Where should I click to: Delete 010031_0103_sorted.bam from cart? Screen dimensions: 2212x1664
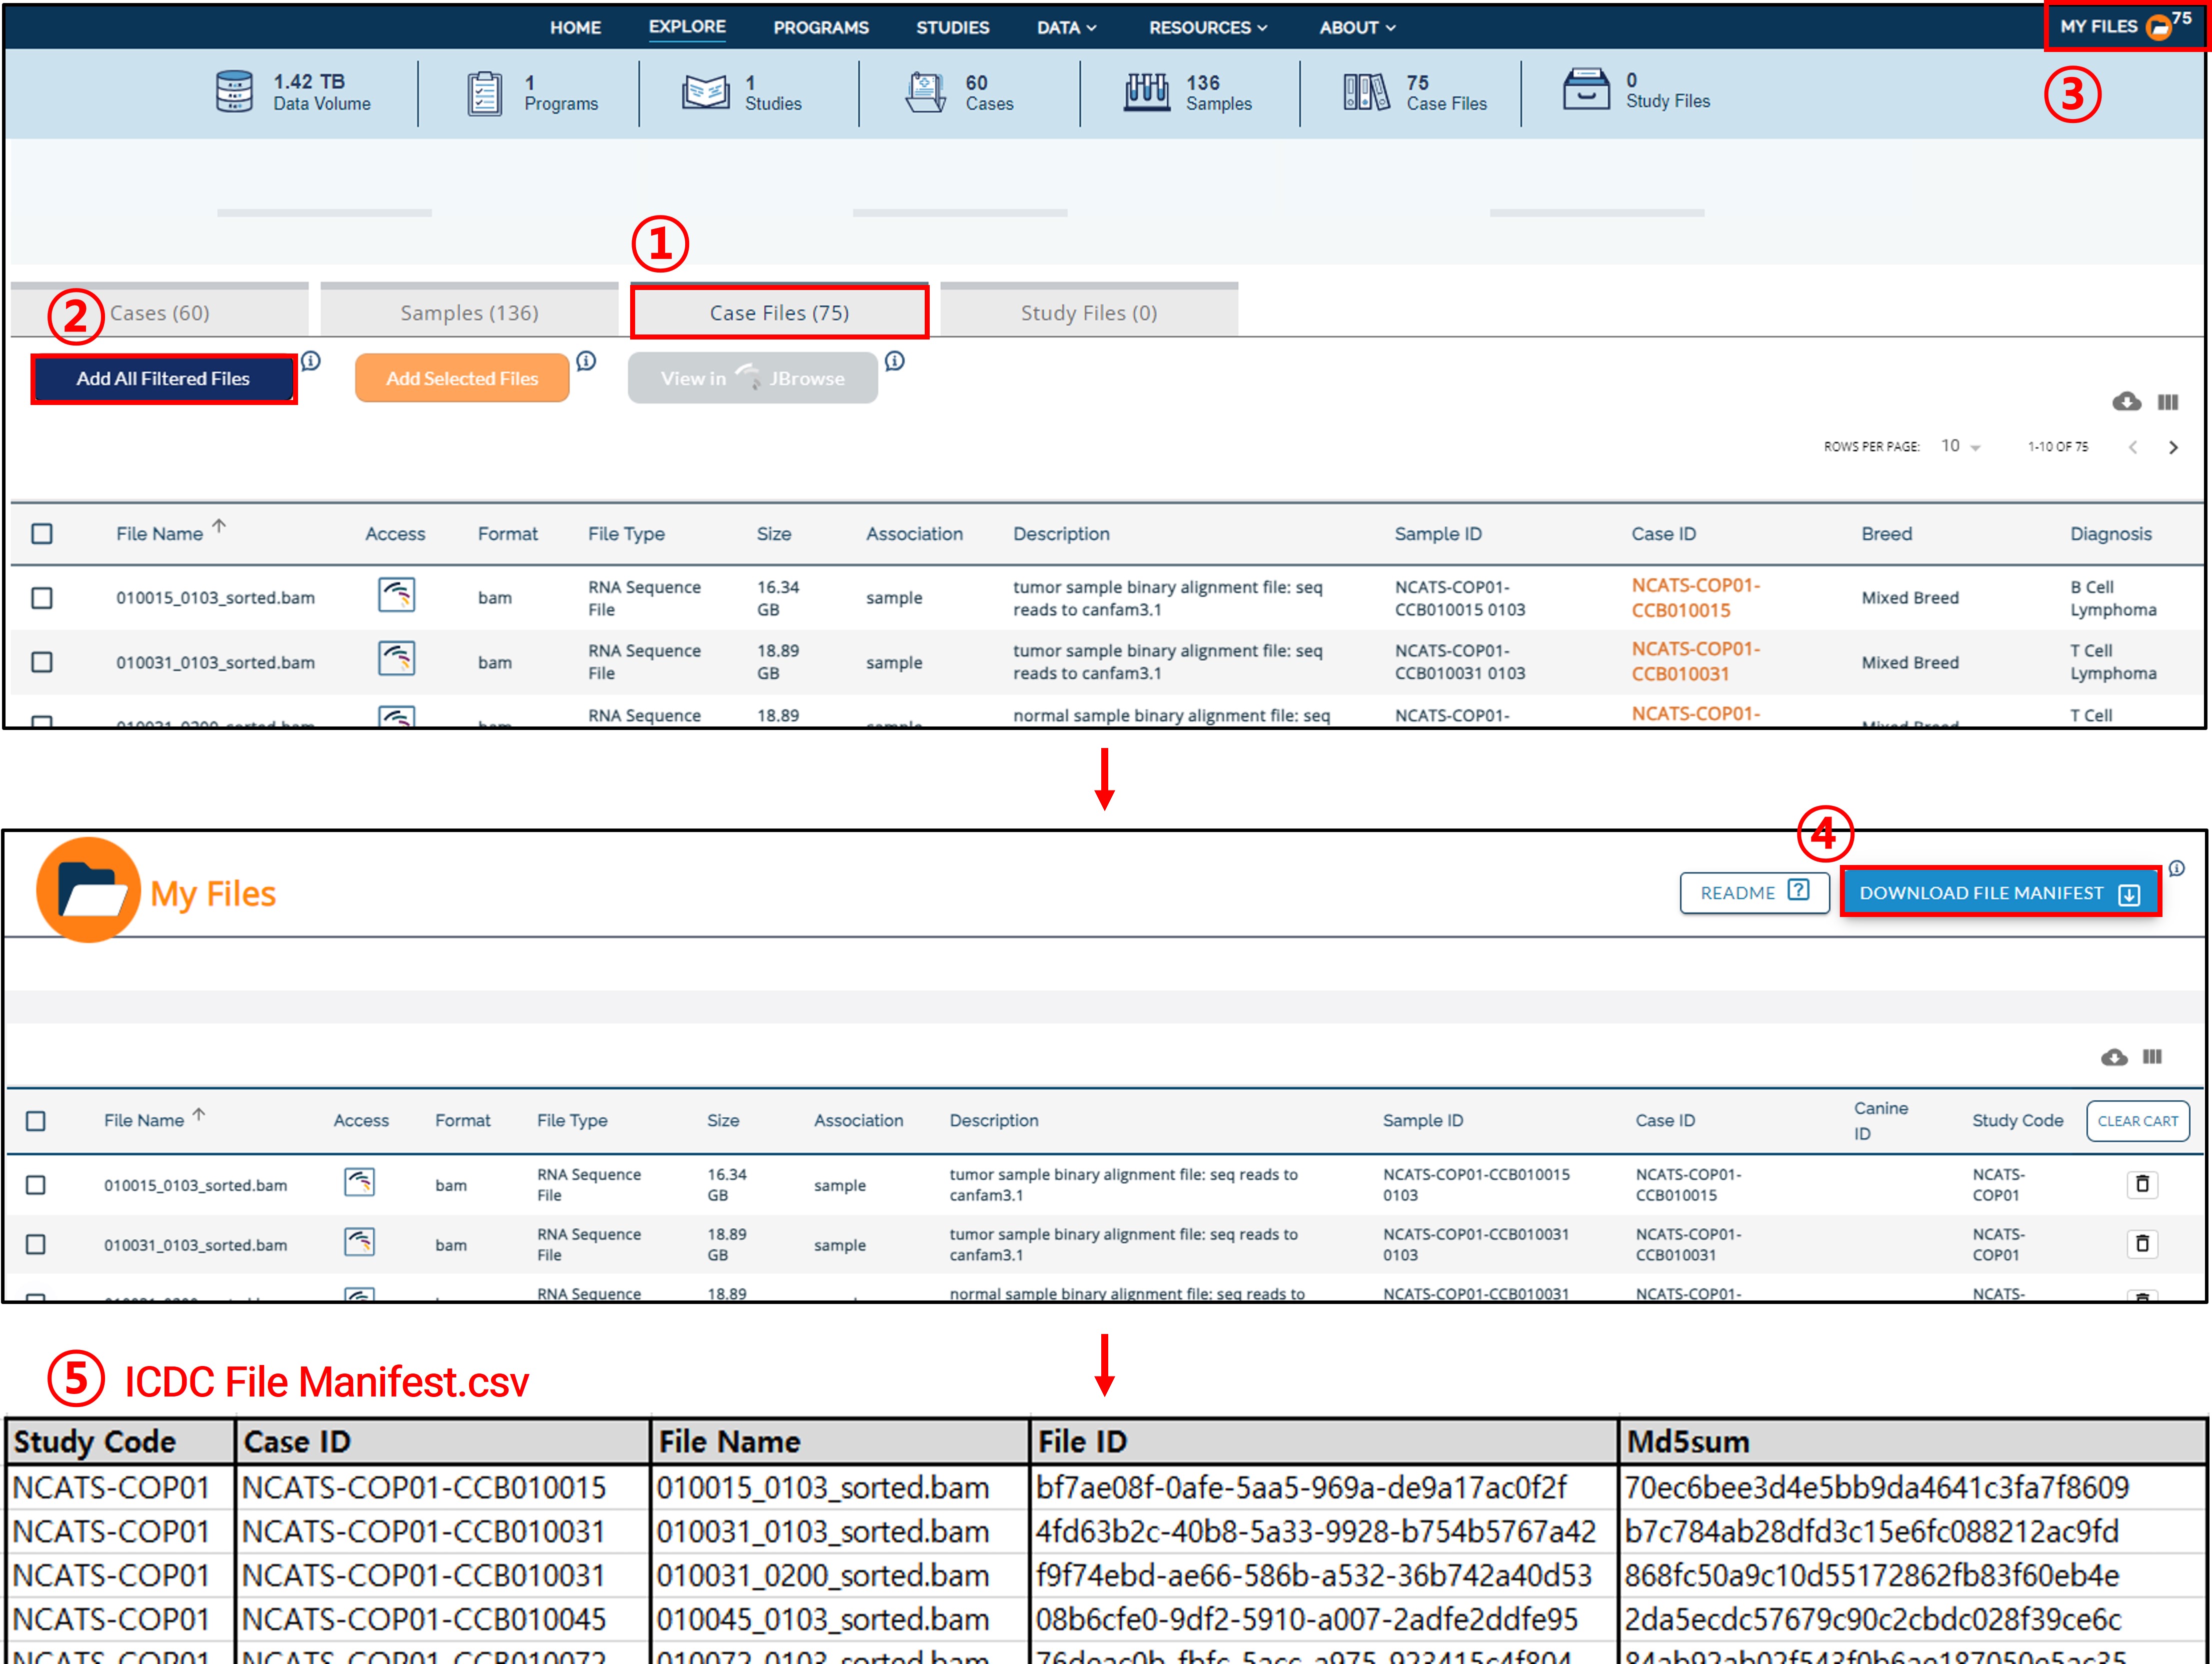2142,1244
